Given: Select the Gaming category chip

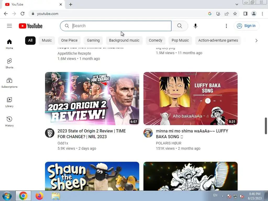Looking at the screenshot, I should click(x=93, y=41).
